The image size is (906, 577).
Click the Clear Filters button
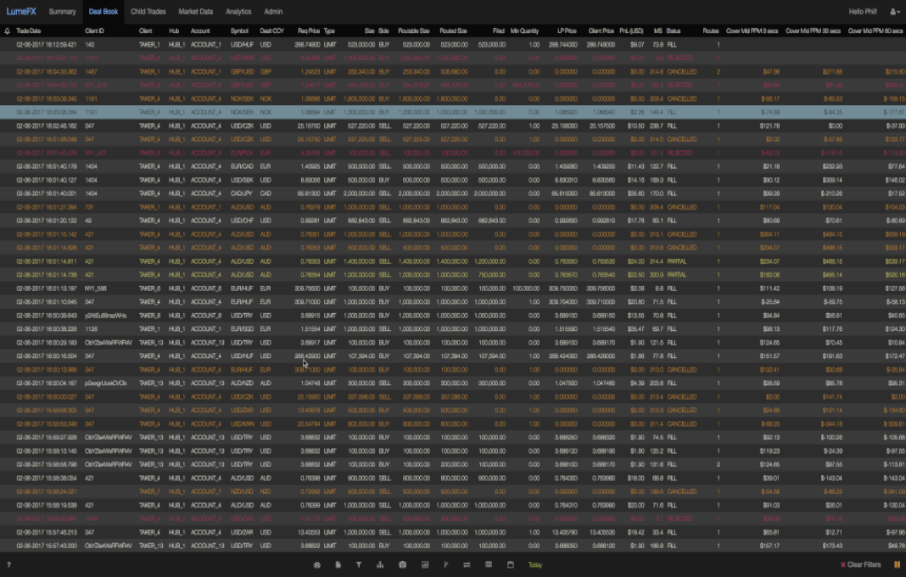click(864, 565)
